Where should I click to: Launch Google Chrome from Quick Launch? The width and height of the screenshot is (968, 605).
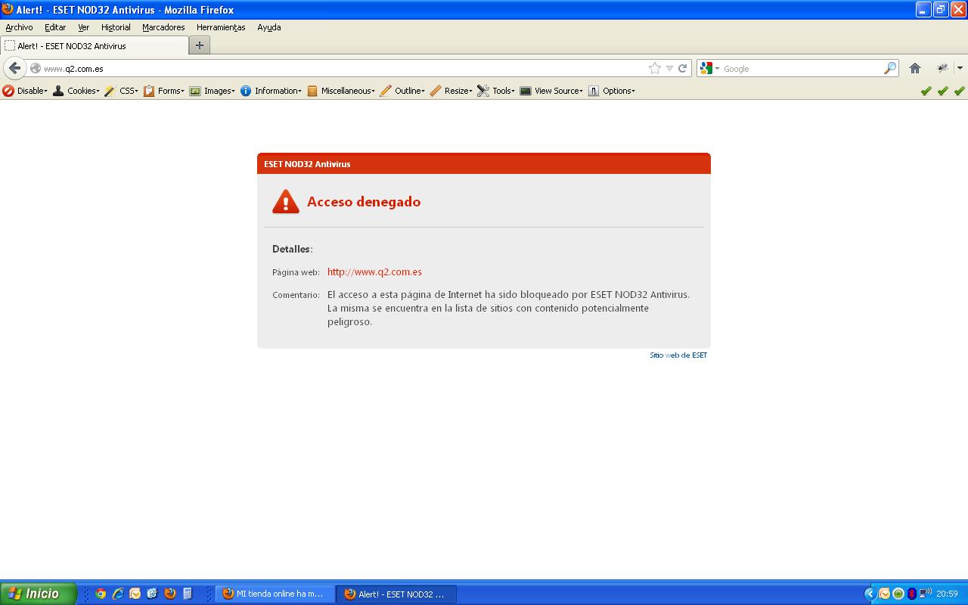click(x=101, y=594)
